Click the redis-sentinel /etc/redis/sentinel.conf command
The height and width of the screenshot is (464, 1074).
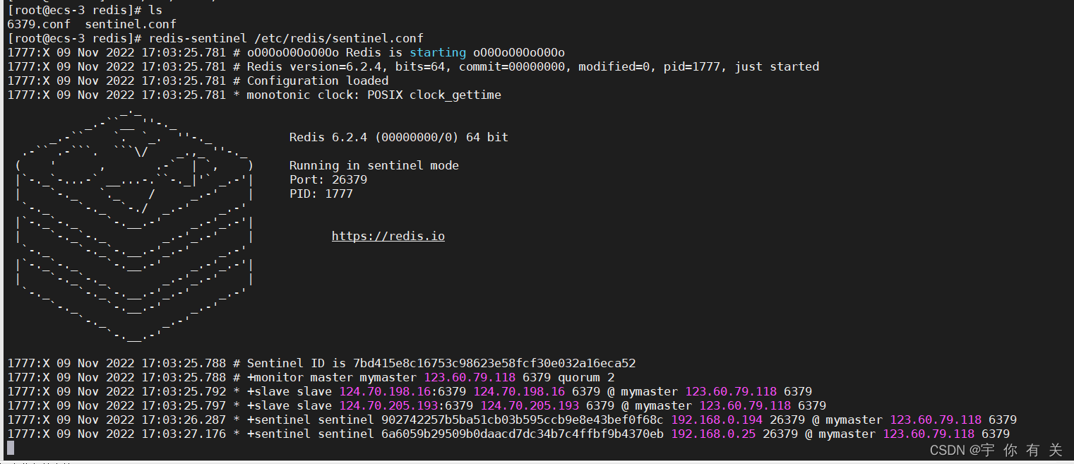tap(286, 38)
